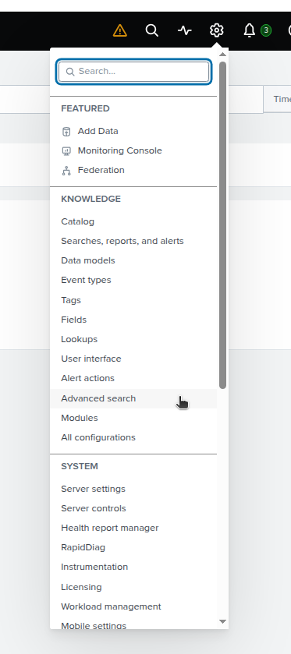This screenshot has width=291, height=654.
Task: Go to Licensing
Action: (x=81, y=587)
